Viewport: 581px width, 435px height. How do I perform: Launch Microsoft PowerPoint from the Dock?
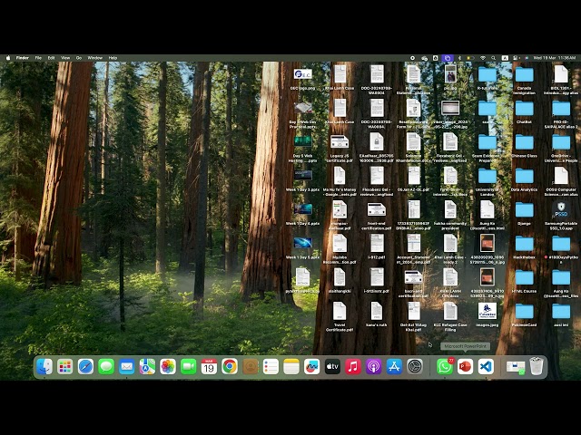point(465,366)
